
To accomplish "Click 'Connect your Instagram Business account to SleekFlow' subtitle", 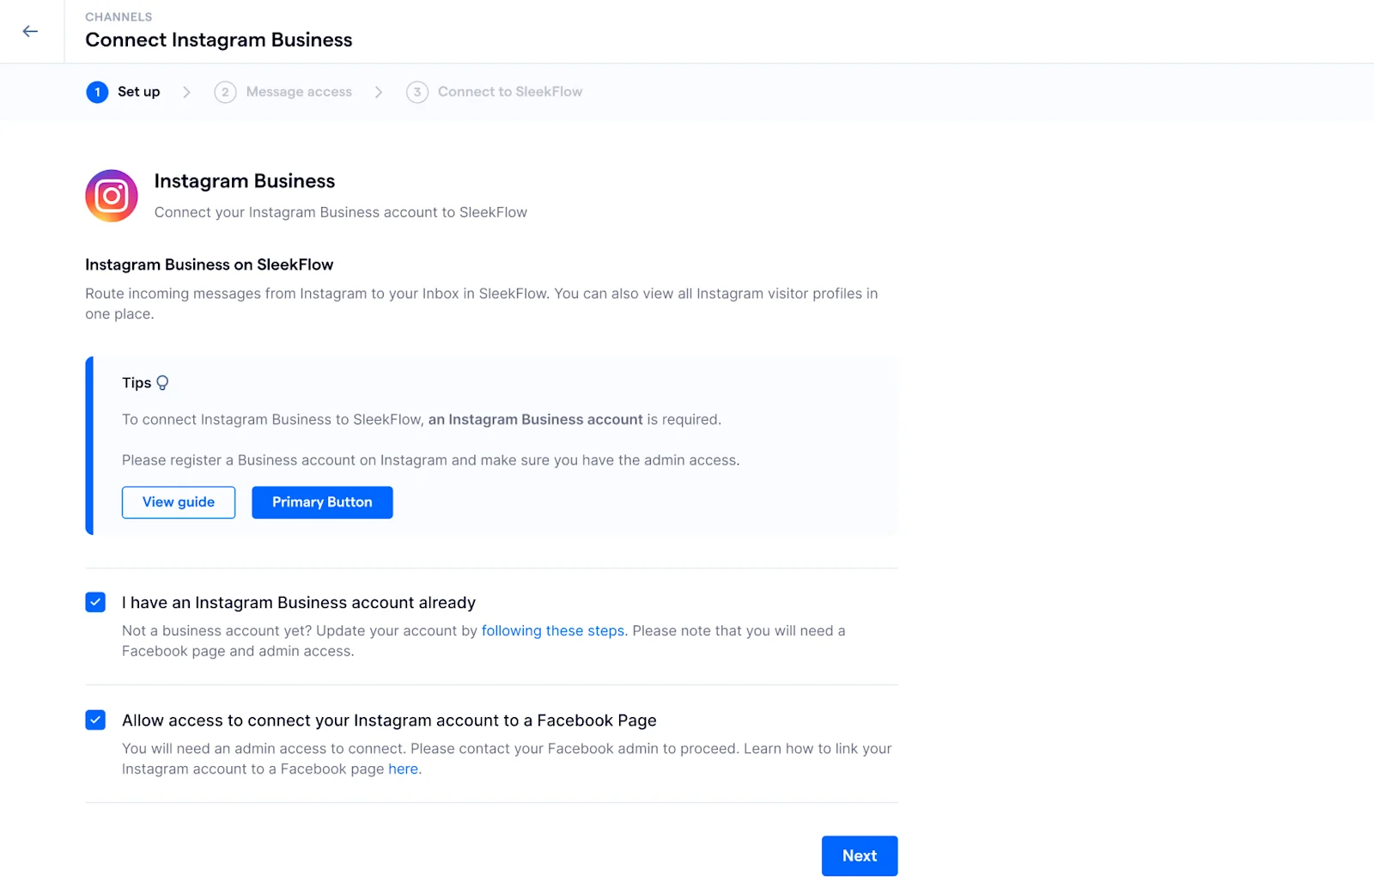I will 341,213.
